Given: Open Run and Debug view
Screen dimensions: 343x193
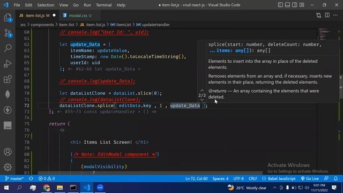Looking at the screenshot, I should pos(8,64).
